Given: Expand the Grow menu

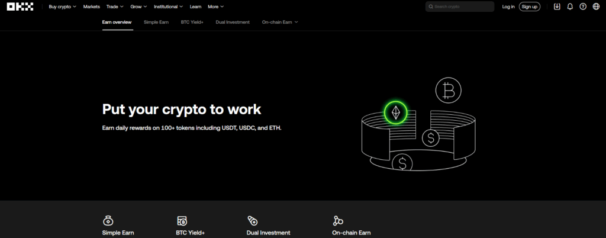Looking at the screenshot, I should click(x=138, y=7).
